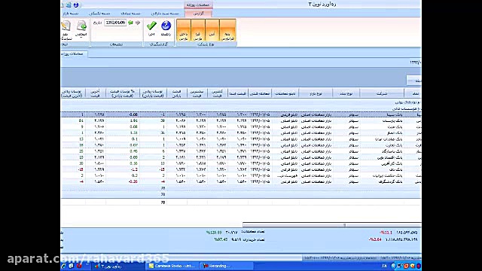Toggle the داخل بورس company type button
The width and height of the screenshot is (482, 271).
coord(184,30)
